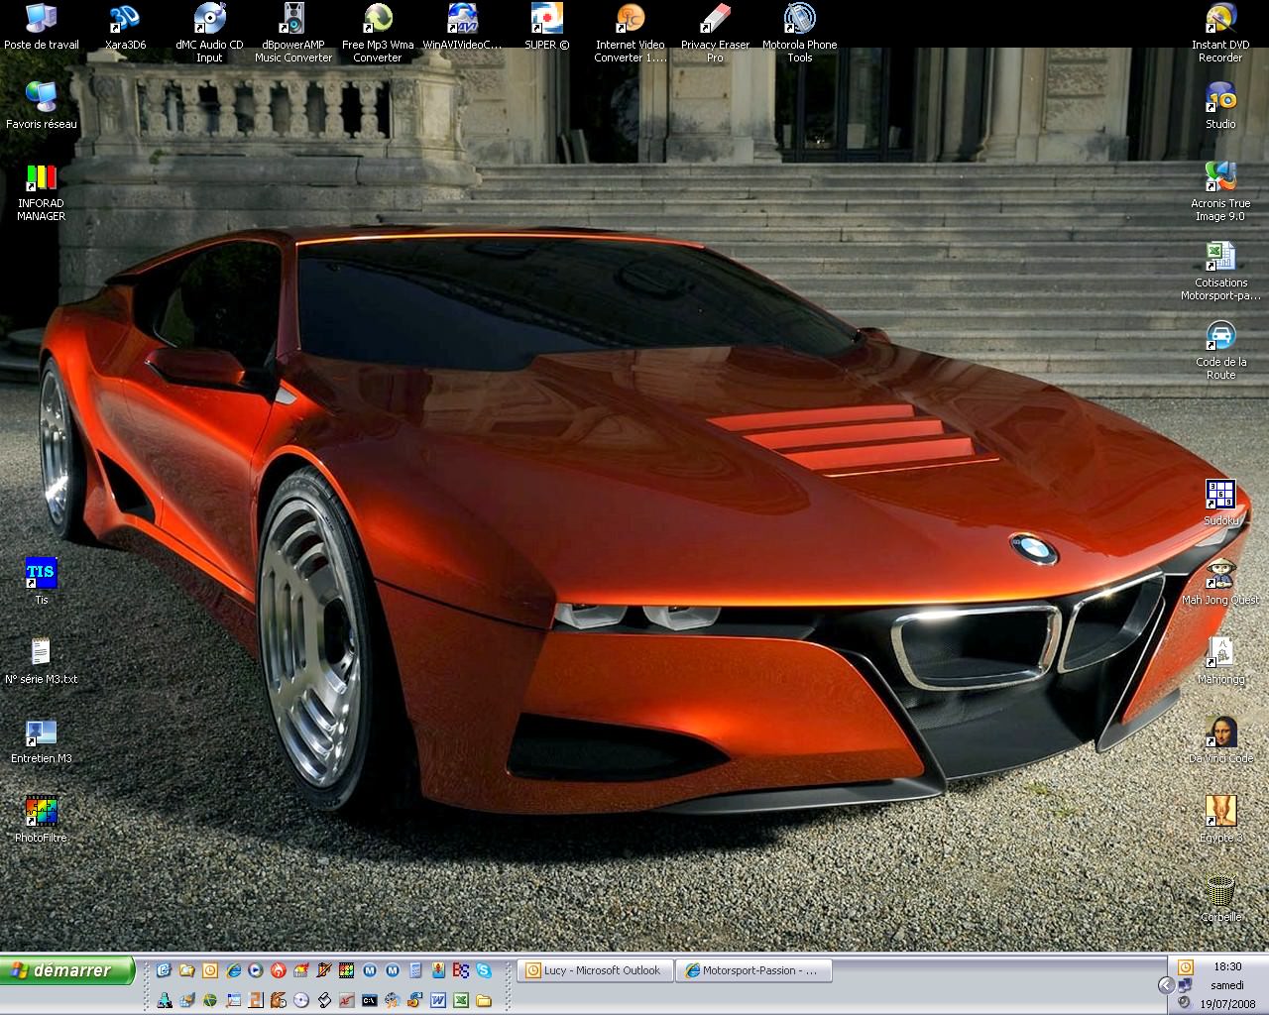This screenshot has width=1269, height=1015.
Task: Open Free Mp3 Wma Converter icon
Action: [378, 33]
